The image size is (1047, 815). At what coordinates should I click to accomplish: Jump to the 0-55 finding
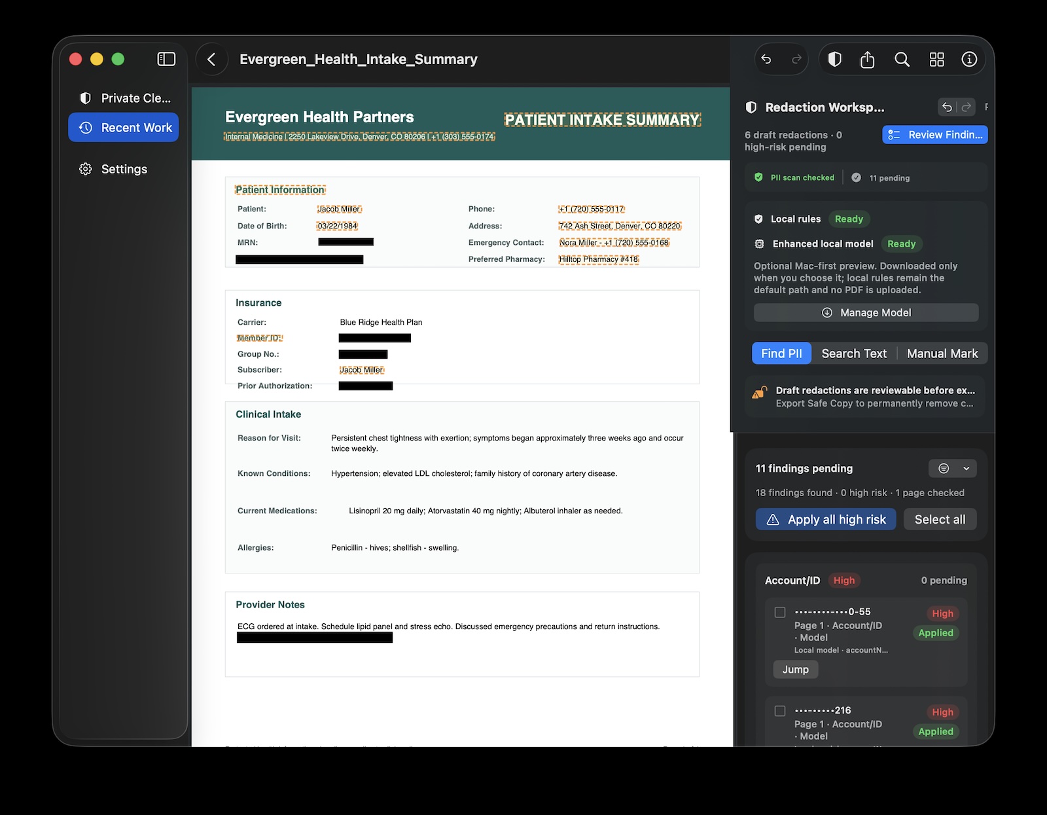[x=796, y=669]
